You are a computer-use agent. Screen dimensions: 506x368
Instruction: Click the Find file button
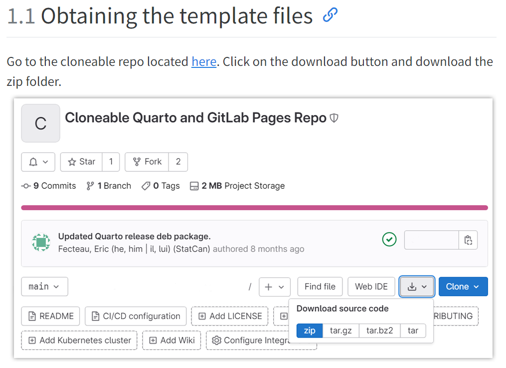pyautogui.click(x=320, y=287)
